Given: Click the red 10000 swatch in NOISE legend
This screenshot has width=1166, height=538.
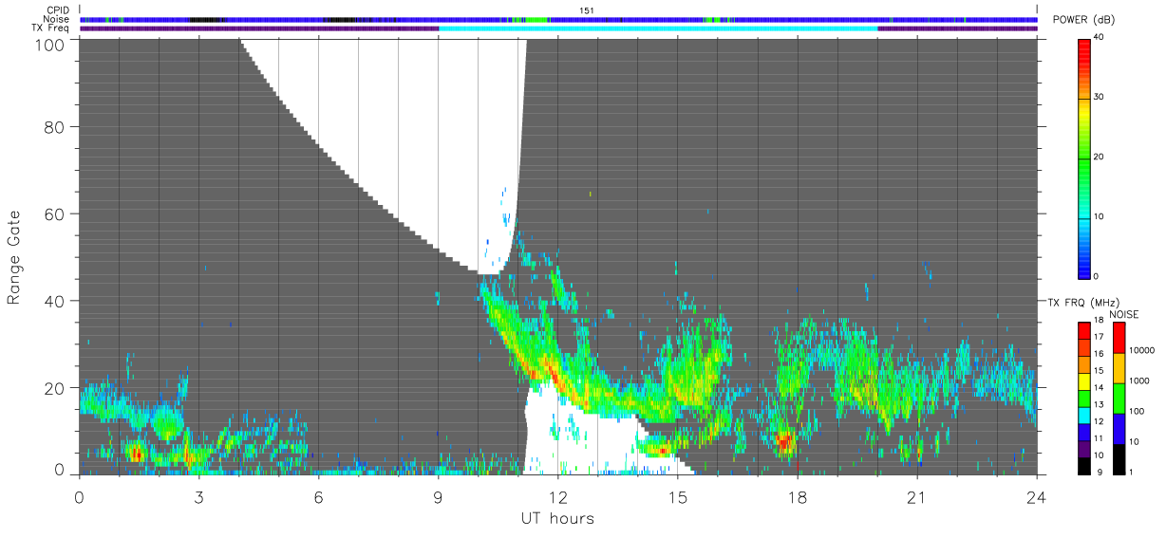Looking at the screenshot, I should pyautogui.click(x=1119, y=338).
